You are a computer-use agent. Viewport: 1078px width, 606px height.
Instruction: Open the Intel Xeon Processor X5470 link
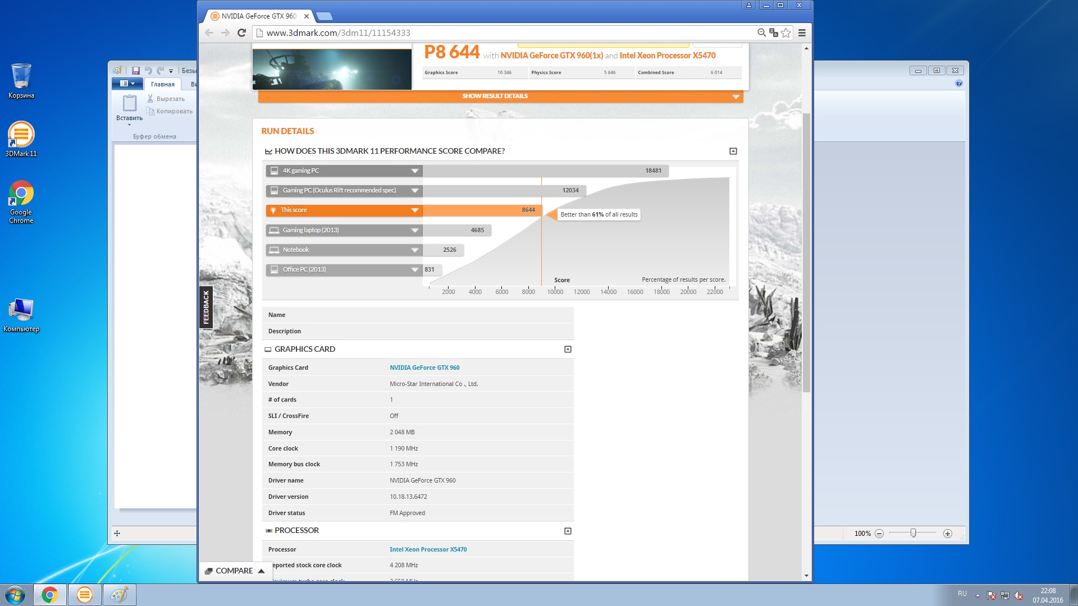[x=428, y=549]
